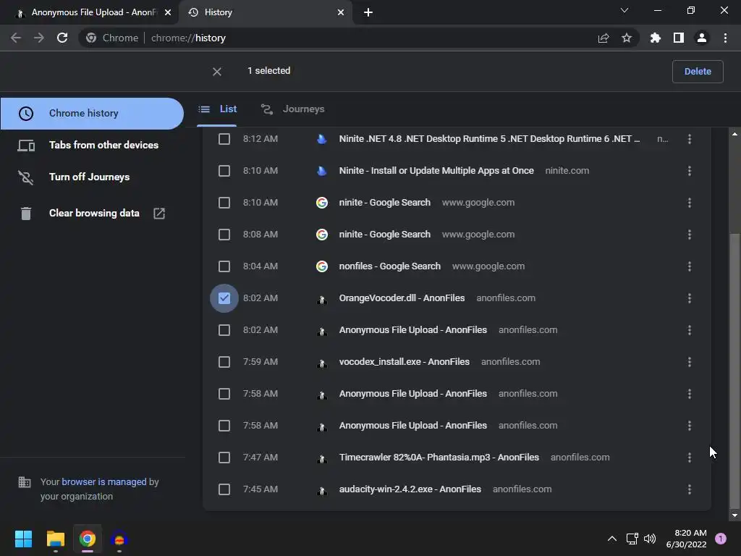Screen dimensions: 741x556
Task: Click the building icon beside managed notice
Action: click(24, 482)
